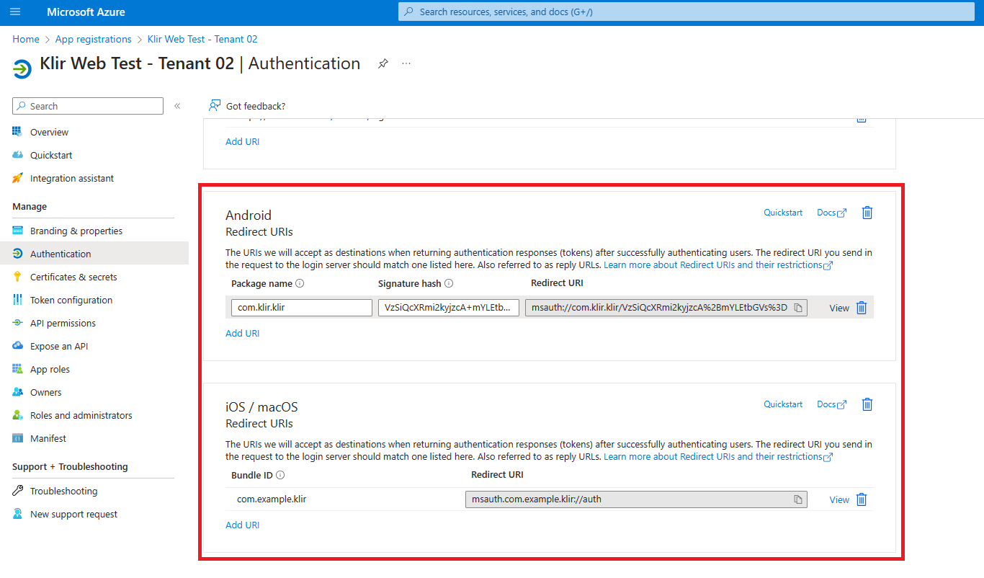Copy the iOS msauth redirect URI

(798, 499)
